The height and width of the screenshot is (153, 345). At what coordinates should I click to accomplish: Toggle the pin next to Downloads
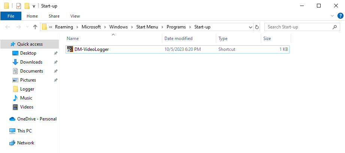tap(55, 62)
